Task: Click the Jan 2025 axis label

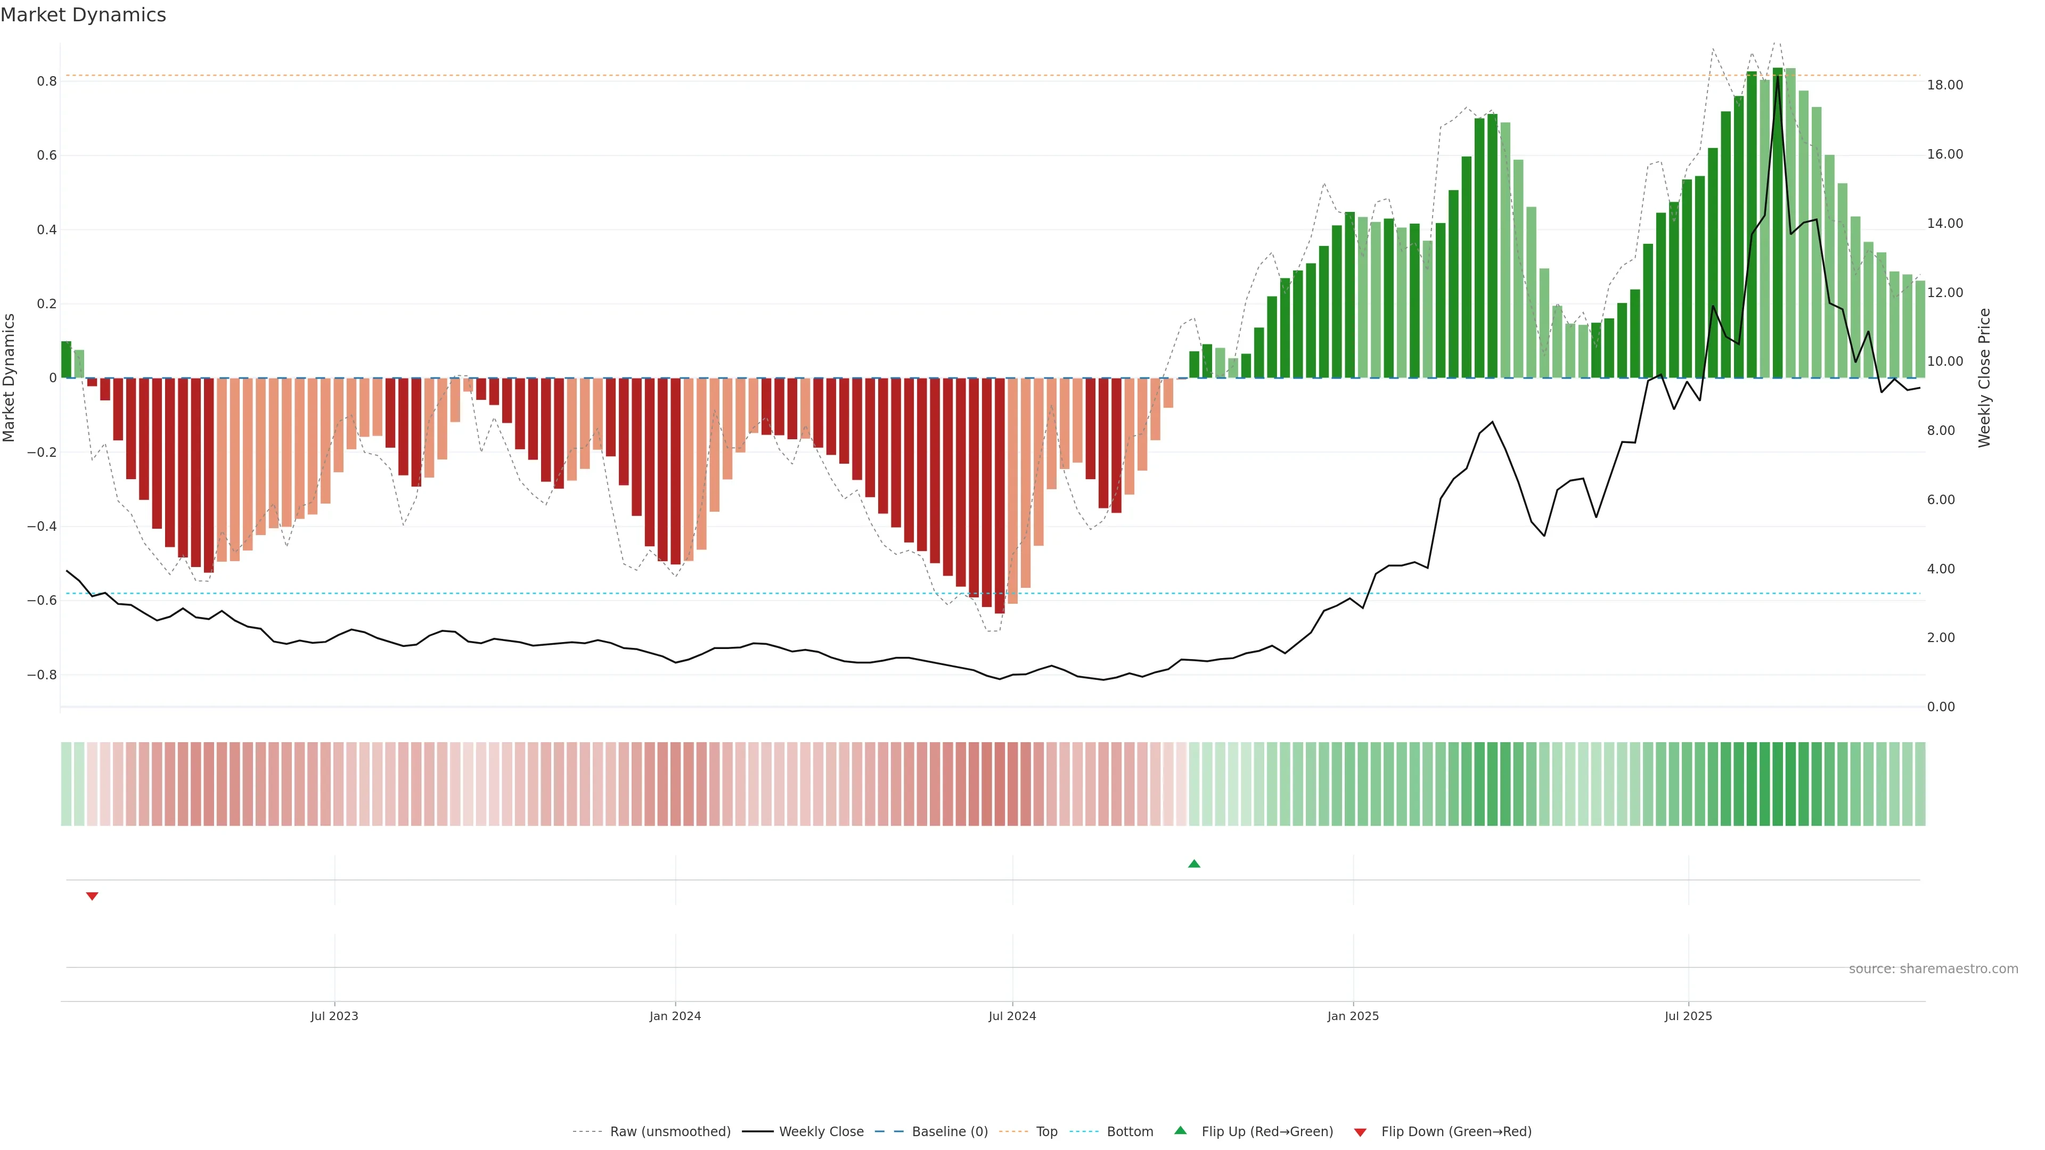Action: pyautogui.click(x=1353, y=1016)
